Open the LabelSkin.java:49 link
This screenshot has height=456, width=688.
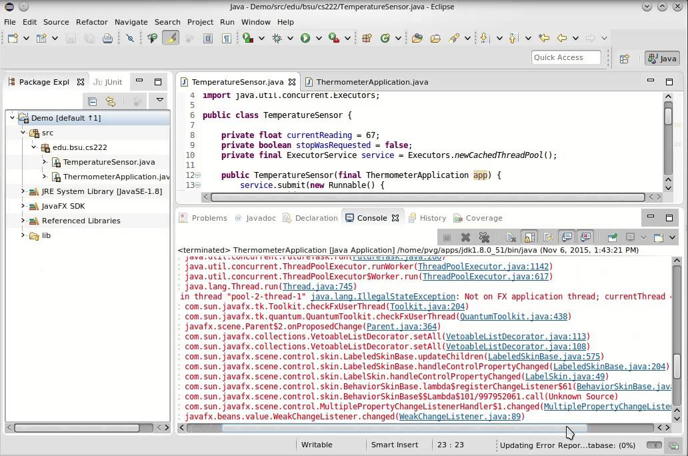click(x=565, y=377)
